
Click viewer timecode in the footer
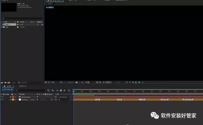(70, 82)
